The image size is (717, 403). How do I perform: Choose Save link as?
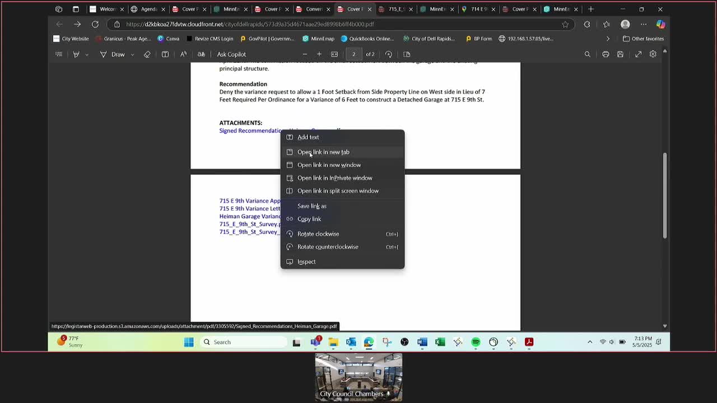(x=342, y=206)
